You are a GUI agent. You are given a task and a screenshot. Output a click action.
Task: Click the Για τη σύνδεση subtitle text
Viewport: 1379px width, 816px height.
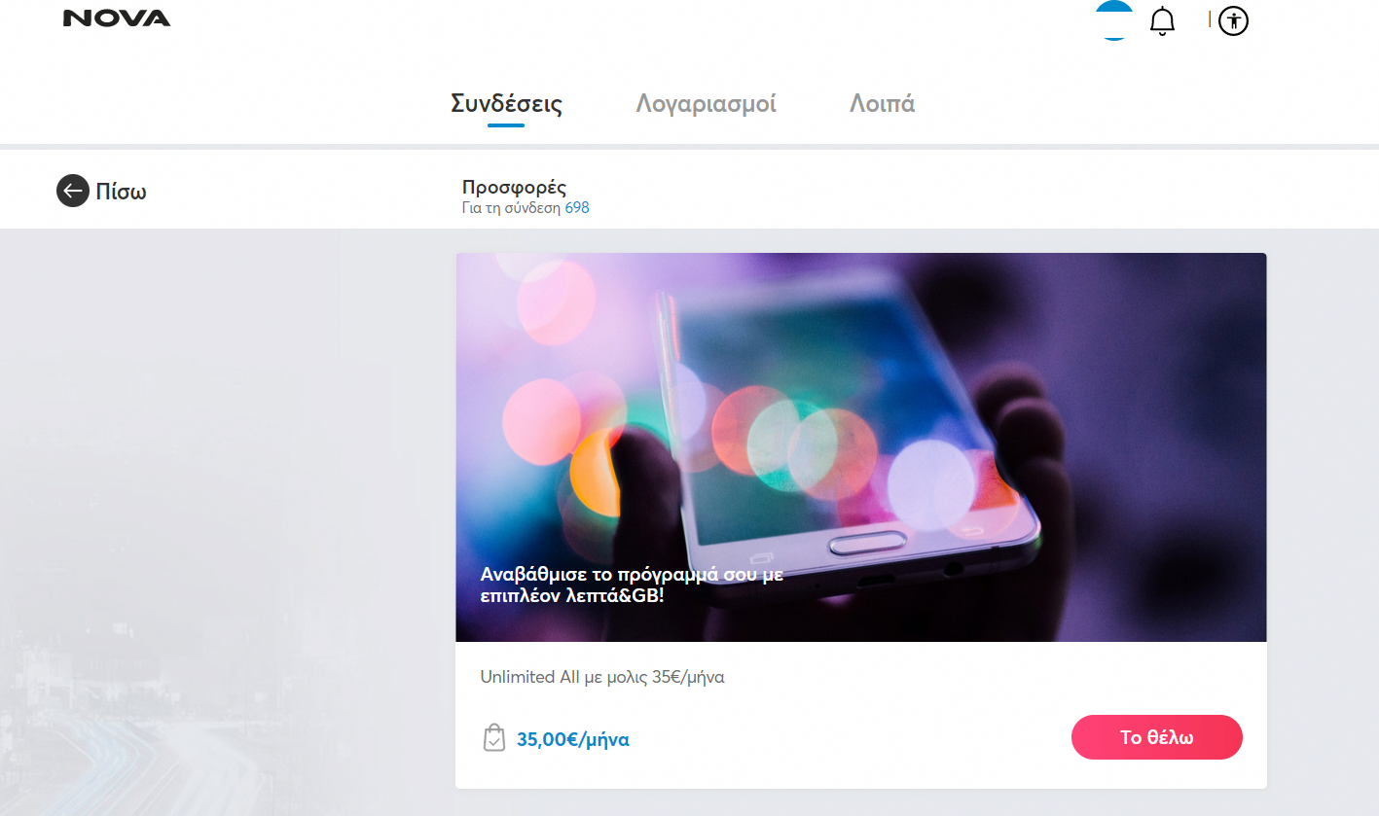point(512,208)
